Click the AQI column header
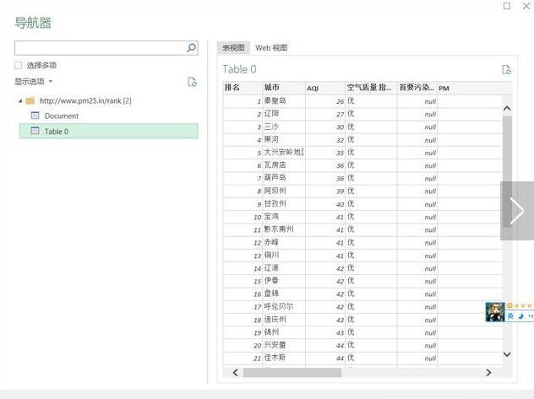The image size is (534, 399). [x=325, y=88]
